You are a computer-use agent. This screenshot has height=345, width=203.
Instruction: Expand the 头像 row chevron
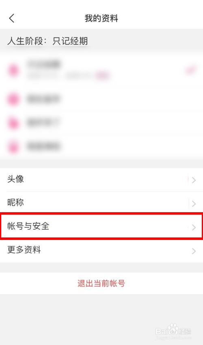[x=194, y=180]
